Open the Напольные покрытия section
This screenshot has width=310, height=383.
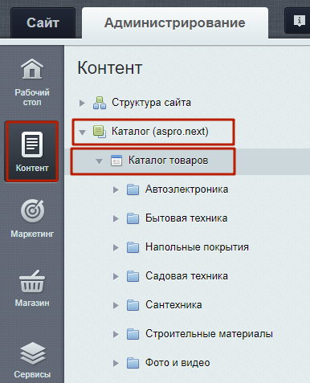(197, 247)
